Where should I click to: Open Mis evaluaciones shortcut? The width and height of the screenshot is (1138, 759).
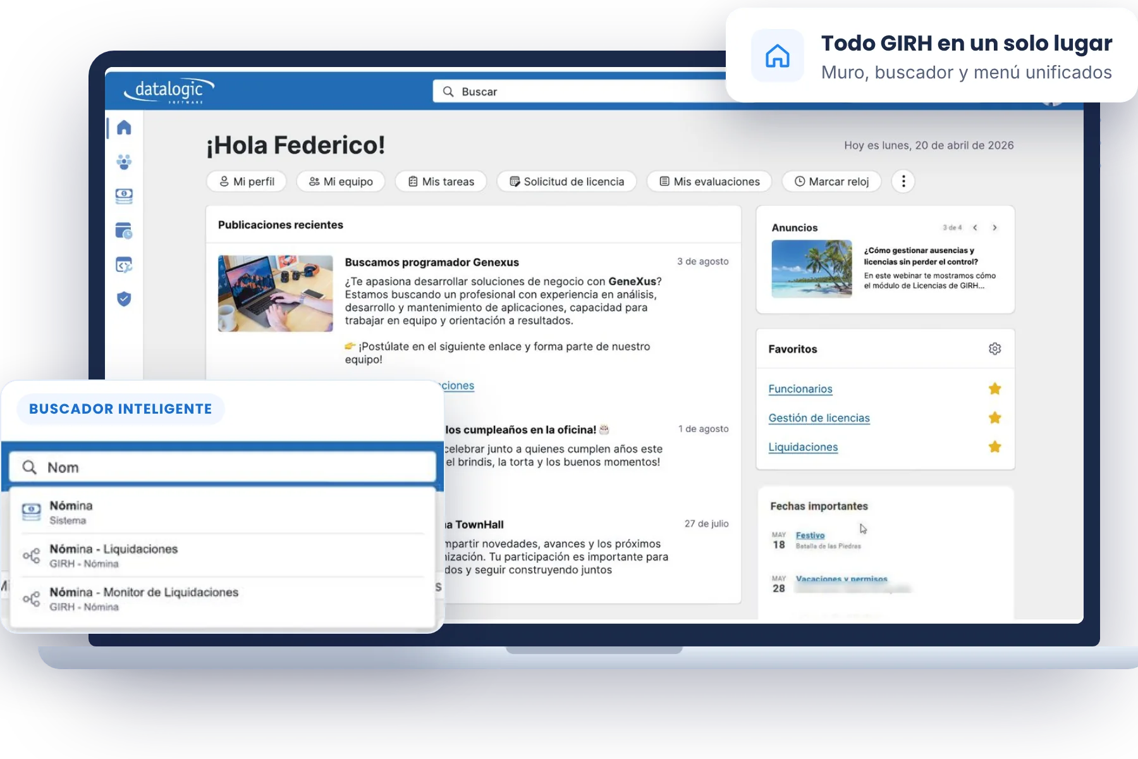(709, 182)
